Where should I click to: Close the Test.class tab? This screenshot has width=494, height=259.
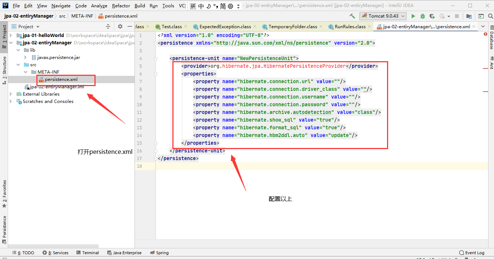[186, 27]
